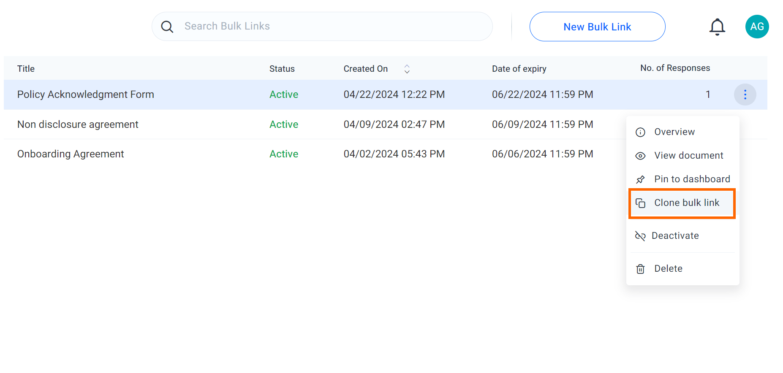Choose View document menu entry

click(682, 156)
